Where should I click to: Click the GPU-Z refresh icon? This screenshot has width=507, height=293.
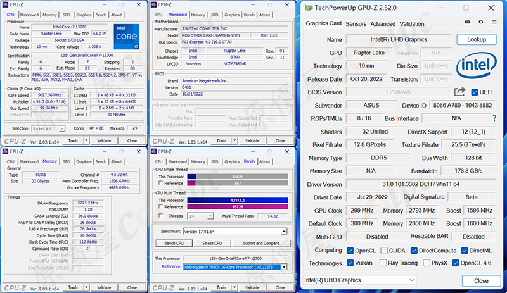point(481,22)
